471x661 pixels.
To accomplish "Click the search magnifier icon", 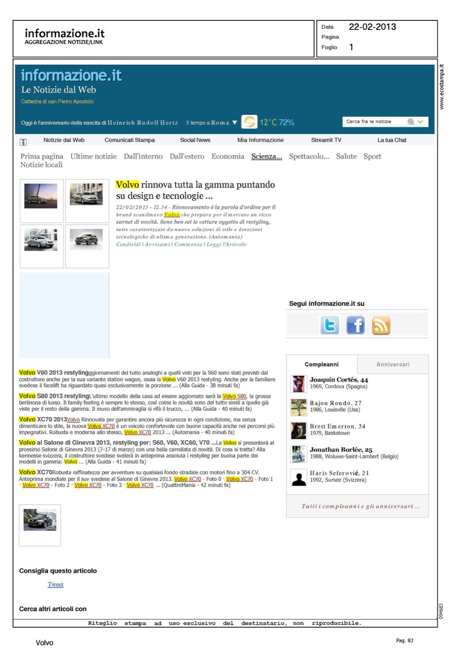I will [411, 122].
